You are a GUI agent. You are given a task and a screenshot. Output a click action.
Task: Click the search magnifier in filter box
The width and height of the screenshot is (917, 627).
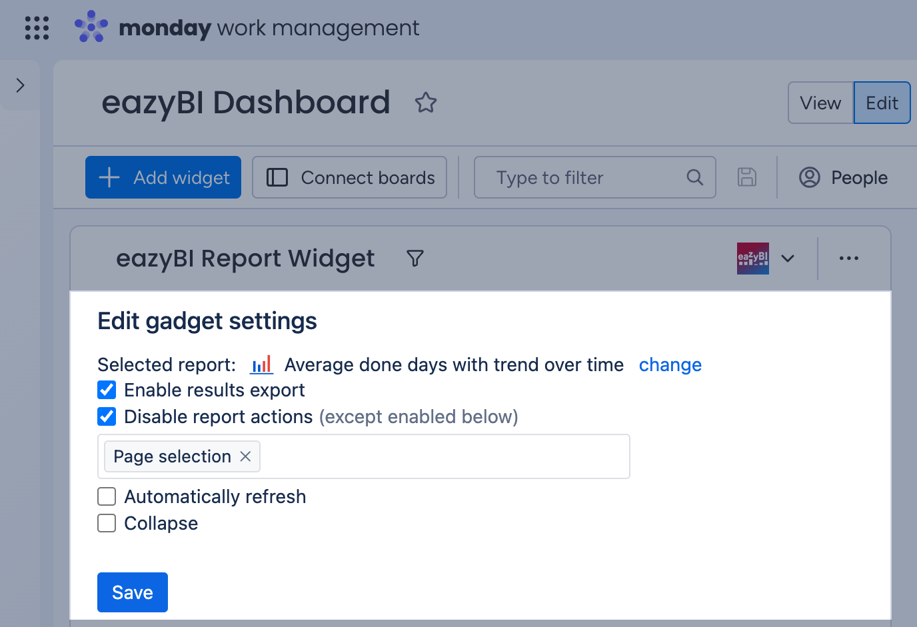pyautogui.click(x=694, y=177)
